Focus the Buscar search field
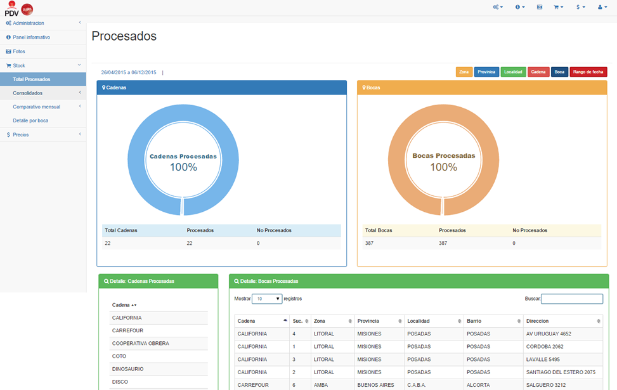 pos(572,299)
